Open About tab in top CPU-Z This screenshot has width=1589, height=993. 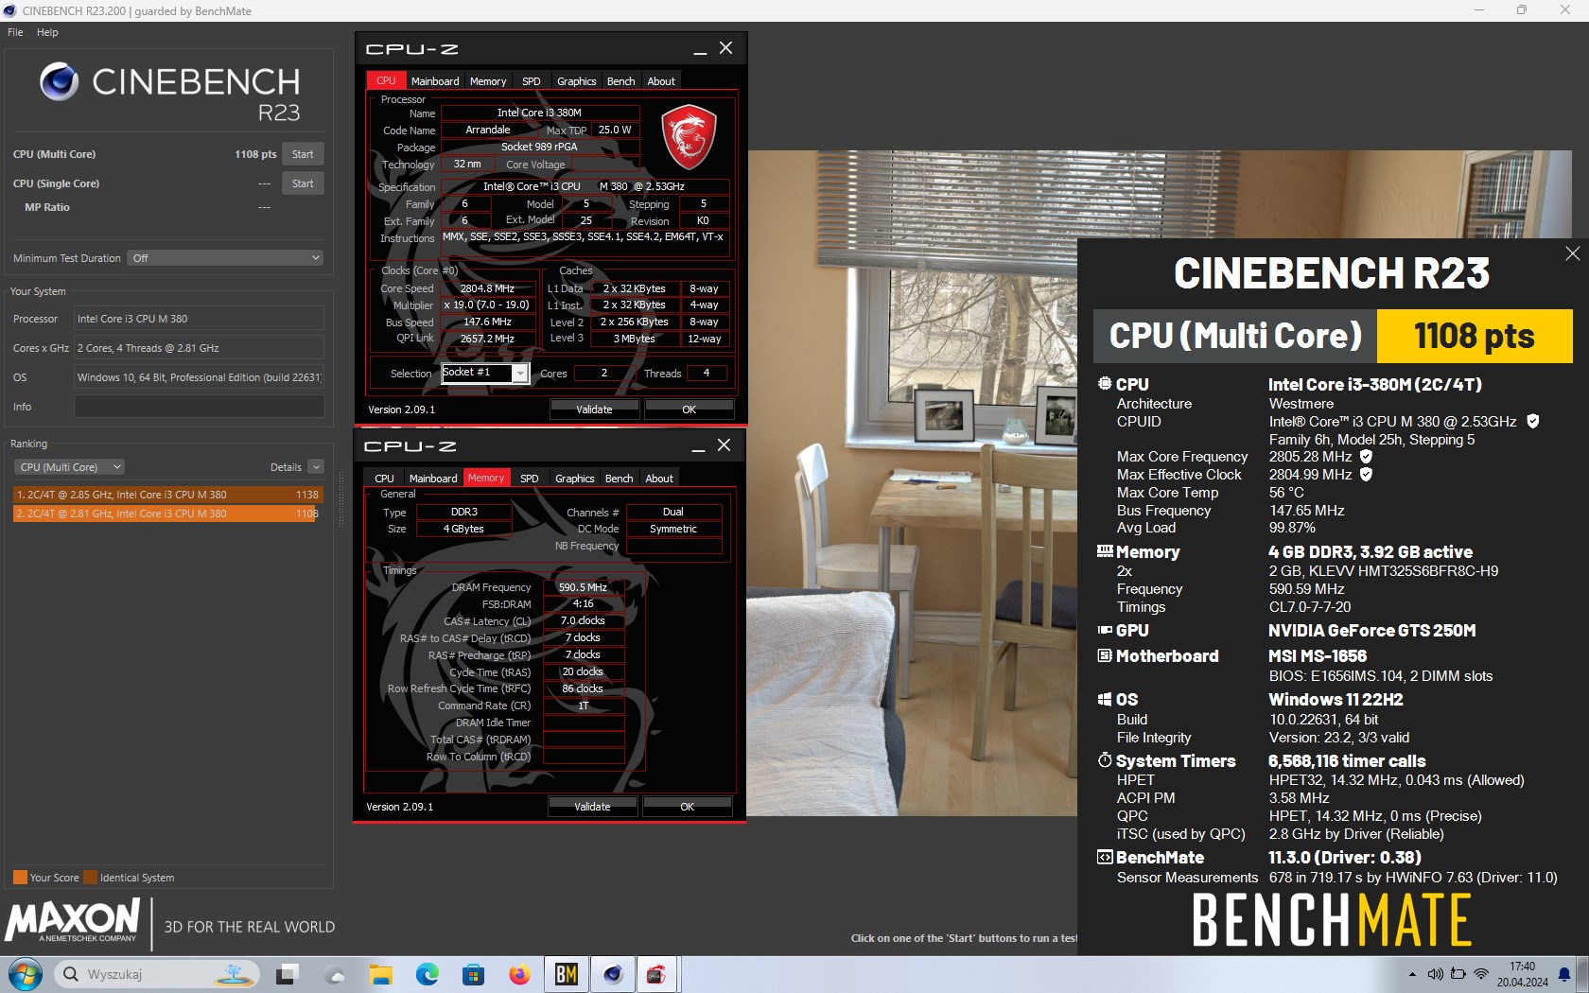661,81
